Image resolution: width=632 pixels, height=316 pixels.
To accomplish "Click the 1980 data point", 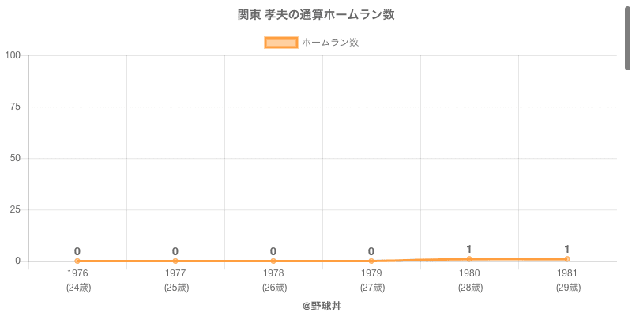I will pos(469,259).
